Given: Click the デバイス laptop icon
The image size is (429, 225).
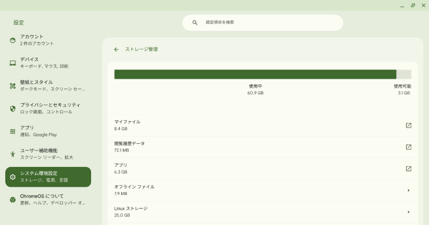Looking at the screenshot, I should point(12,63).
